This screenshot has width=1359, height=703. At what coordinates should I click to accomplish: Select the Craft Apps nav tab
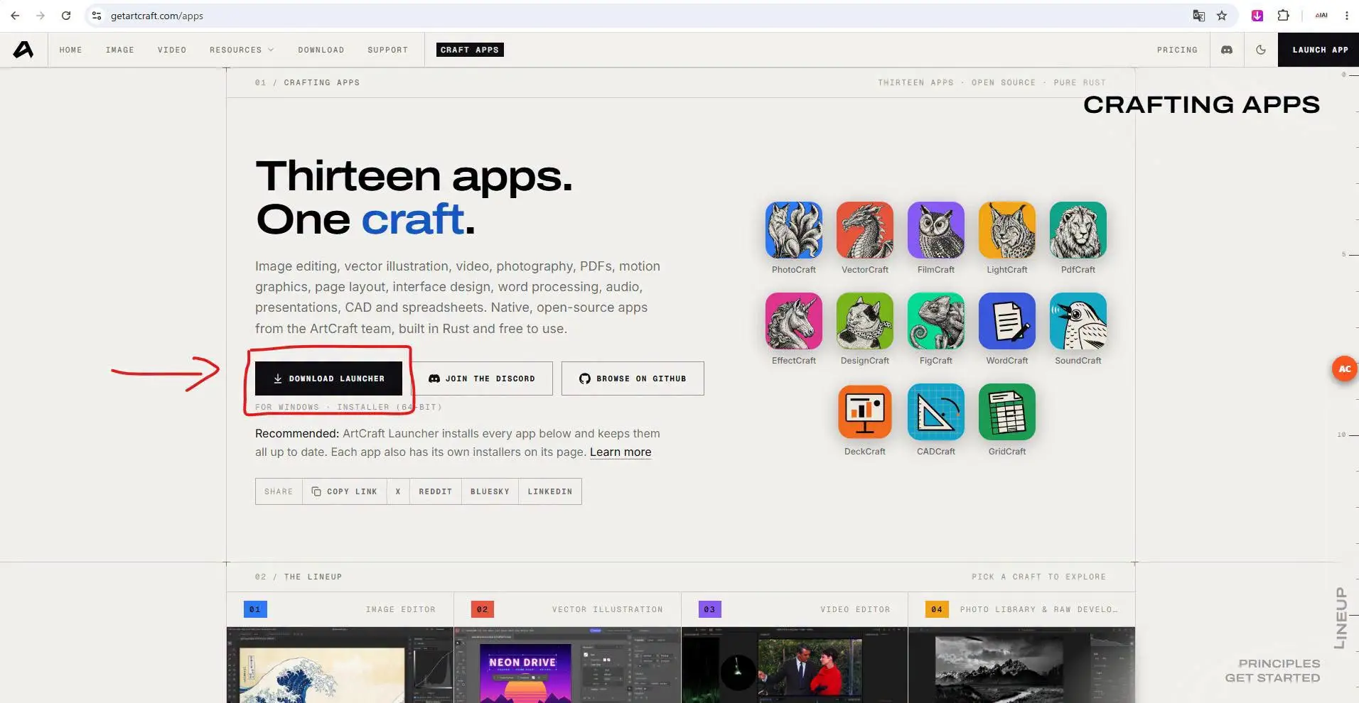click(470, 50)
